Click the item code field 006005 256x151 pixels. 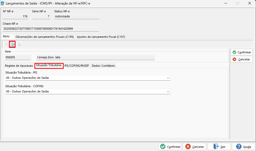click(18, 57)
